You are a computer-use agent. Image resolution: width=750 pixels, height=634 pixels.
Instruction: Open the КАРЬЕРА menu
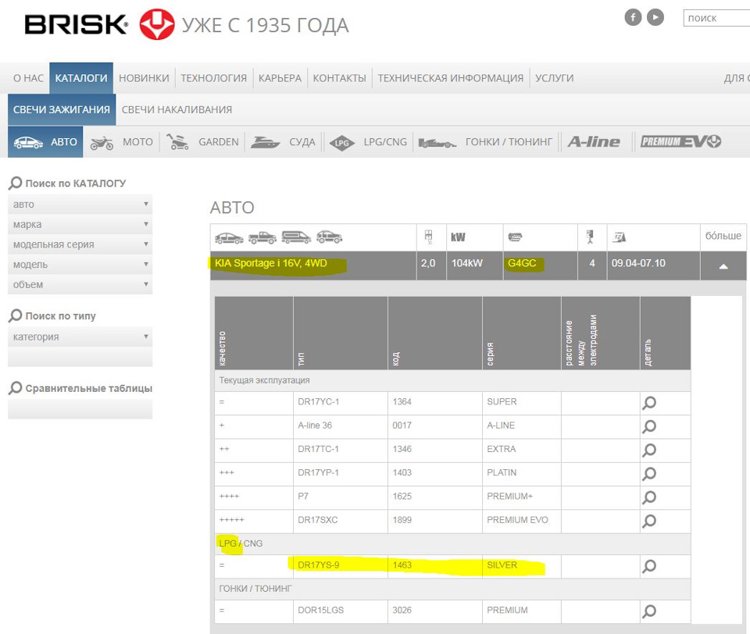(280, 78)
